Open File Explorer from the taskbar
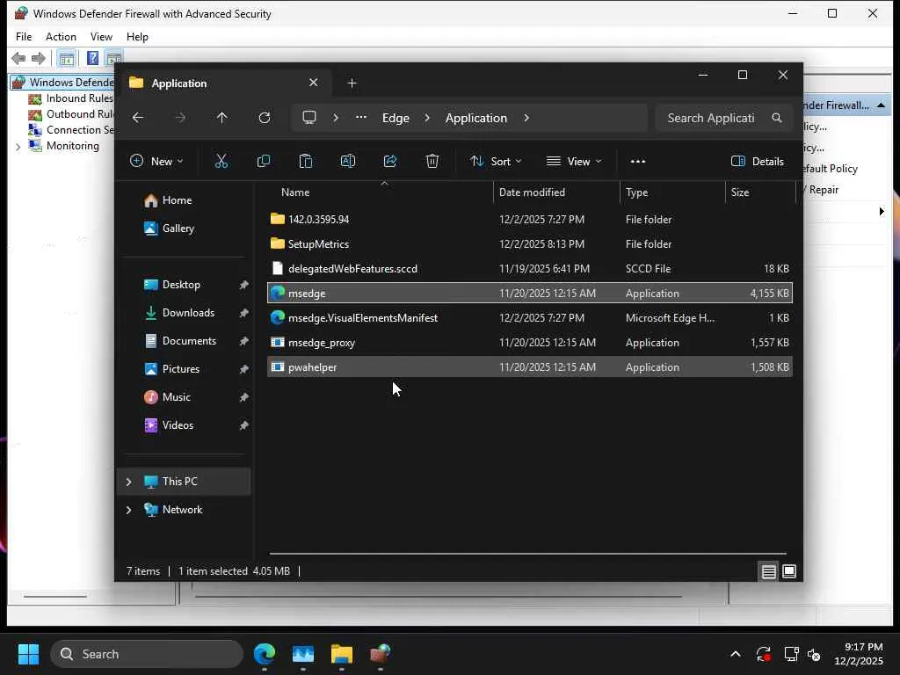The width and height of the screenshot is (900, 675). tap(342, 654)
